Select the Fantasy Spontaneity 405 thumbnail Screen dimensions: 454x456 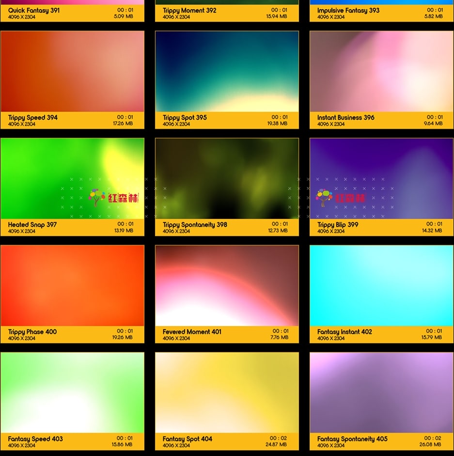coord(381,393)
